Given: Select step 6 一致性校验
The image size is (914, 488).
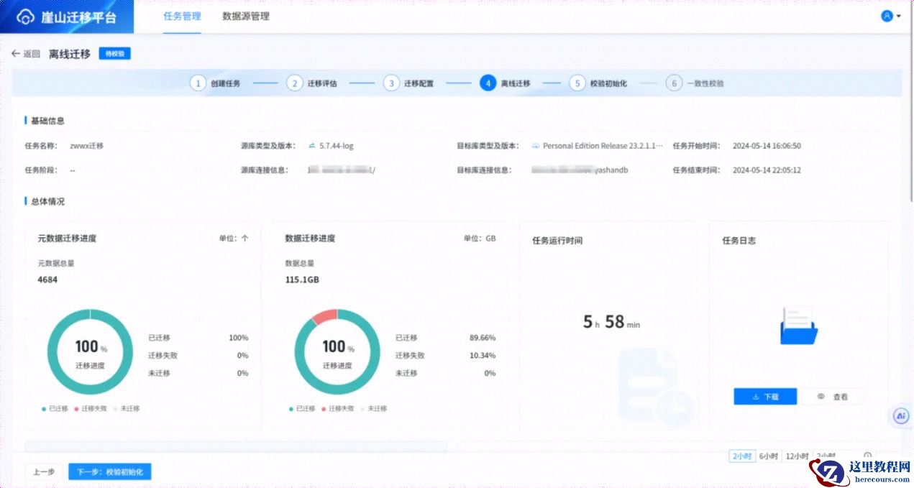Looking at the screenshot, I should (695, 83).
